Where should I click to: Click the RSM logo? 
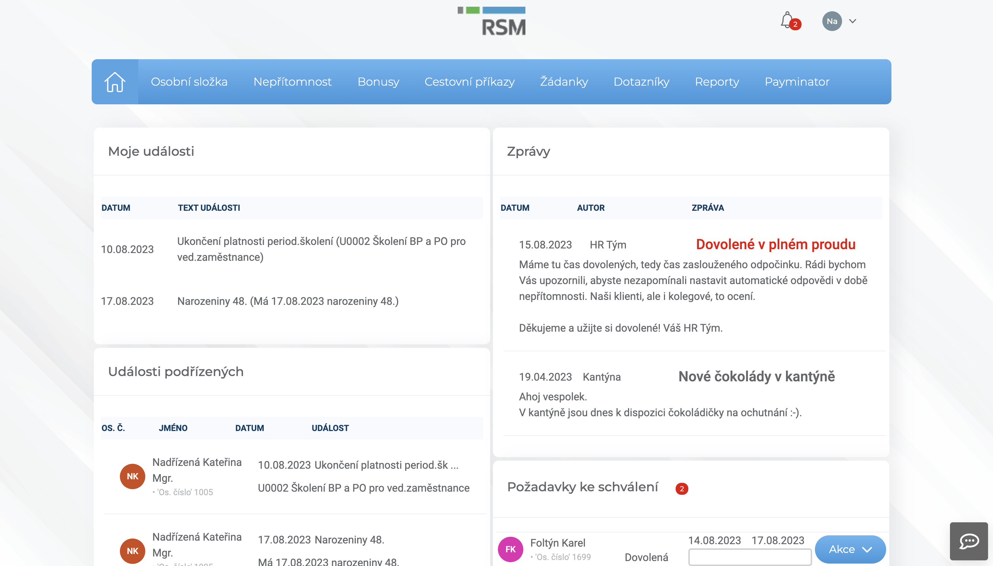tap(492, 21)
